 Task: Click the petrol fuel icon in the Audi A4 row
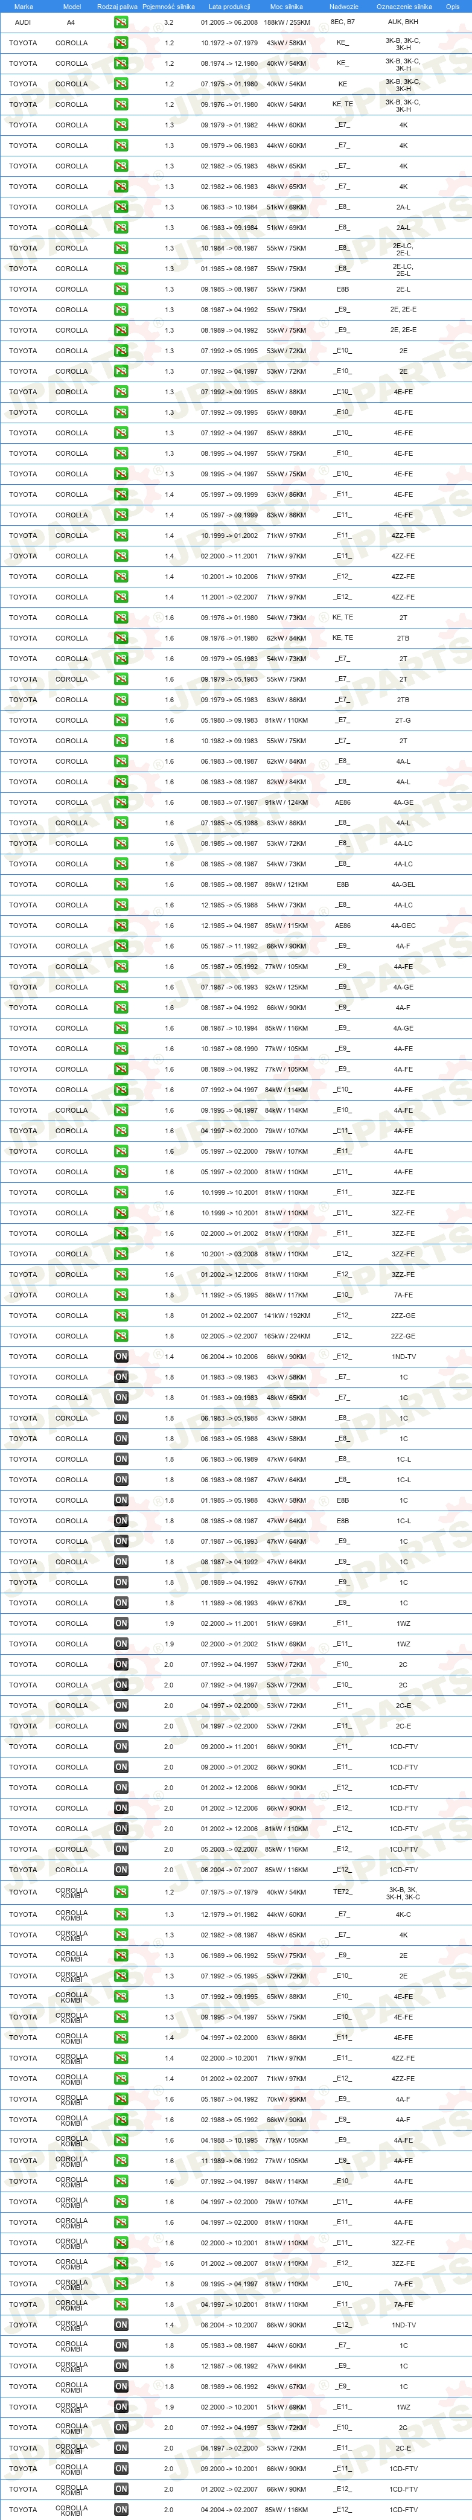pyautogui.click(x=121, y=22)
